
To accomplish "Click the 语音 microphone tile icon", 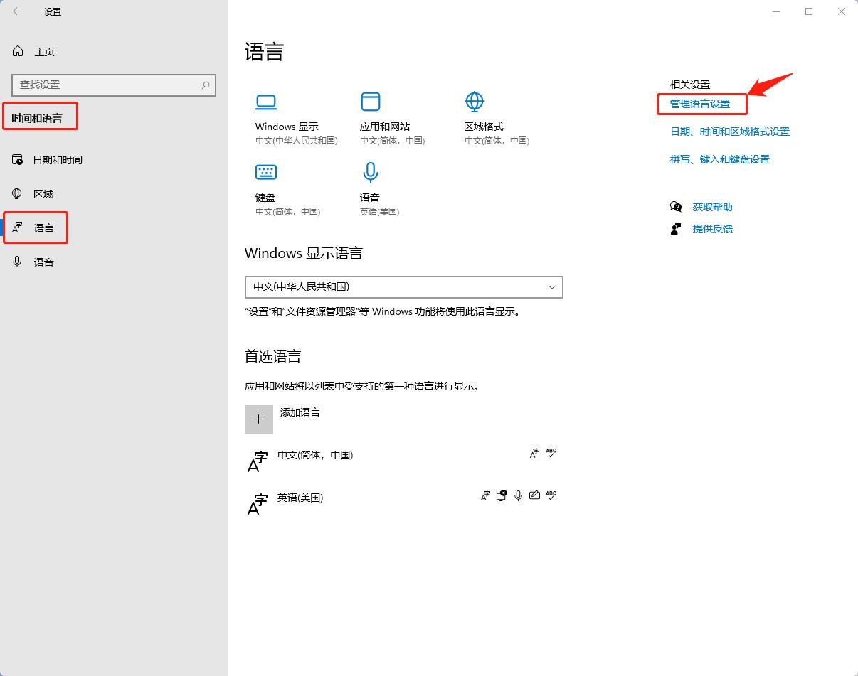I will point(371,172).
